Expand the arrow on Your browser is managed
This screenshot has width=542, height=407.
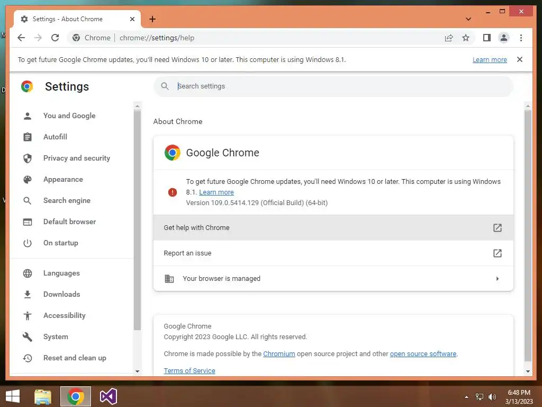click(x=497, y=279)
